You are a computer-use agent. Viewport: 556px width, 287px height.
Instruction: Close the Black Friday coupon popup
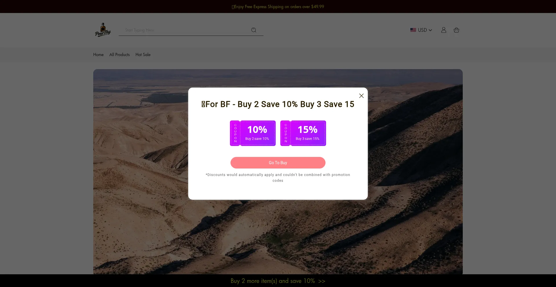pos(361,96)
